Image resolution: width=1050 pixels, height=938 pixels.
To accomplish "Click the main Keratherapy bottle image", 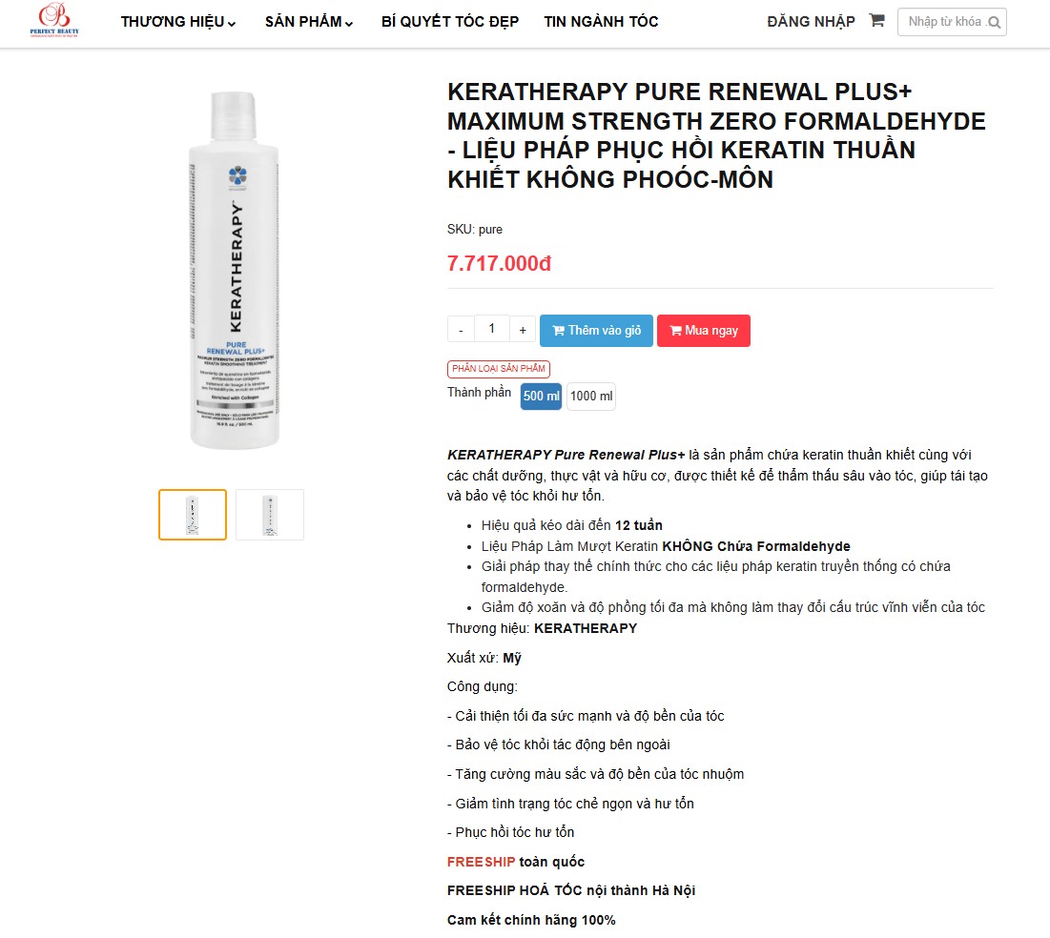I will [x=234, y=270].
